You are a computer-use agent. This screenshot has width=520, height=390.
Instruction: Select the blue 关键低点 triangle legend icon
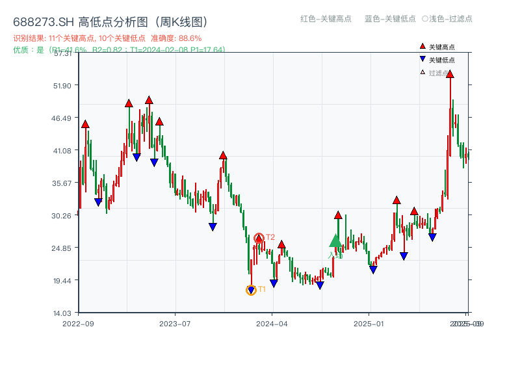(421, 60)
